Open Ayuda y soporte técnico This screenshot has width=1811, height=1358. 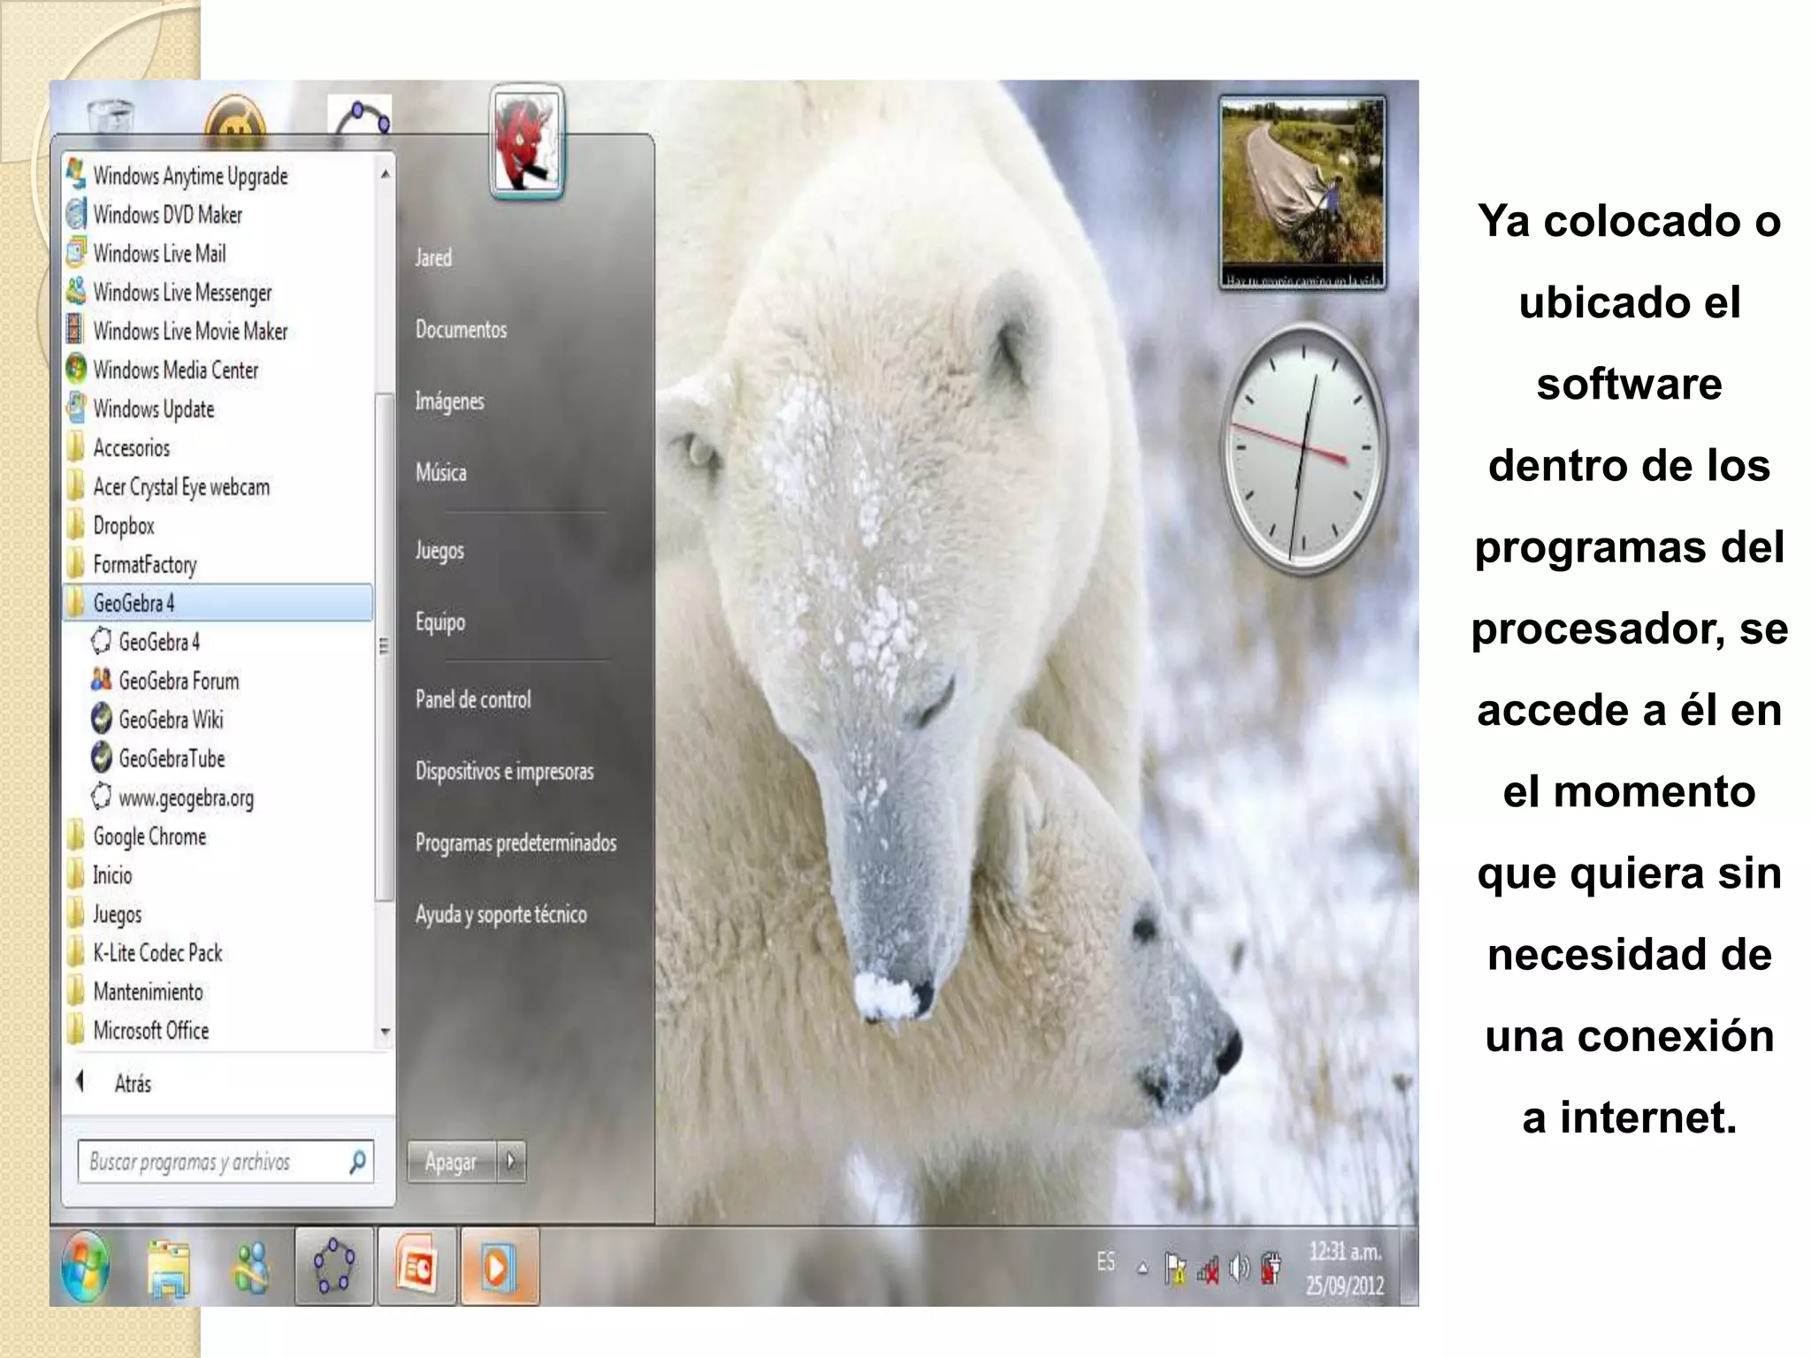(x=501, y=914)
